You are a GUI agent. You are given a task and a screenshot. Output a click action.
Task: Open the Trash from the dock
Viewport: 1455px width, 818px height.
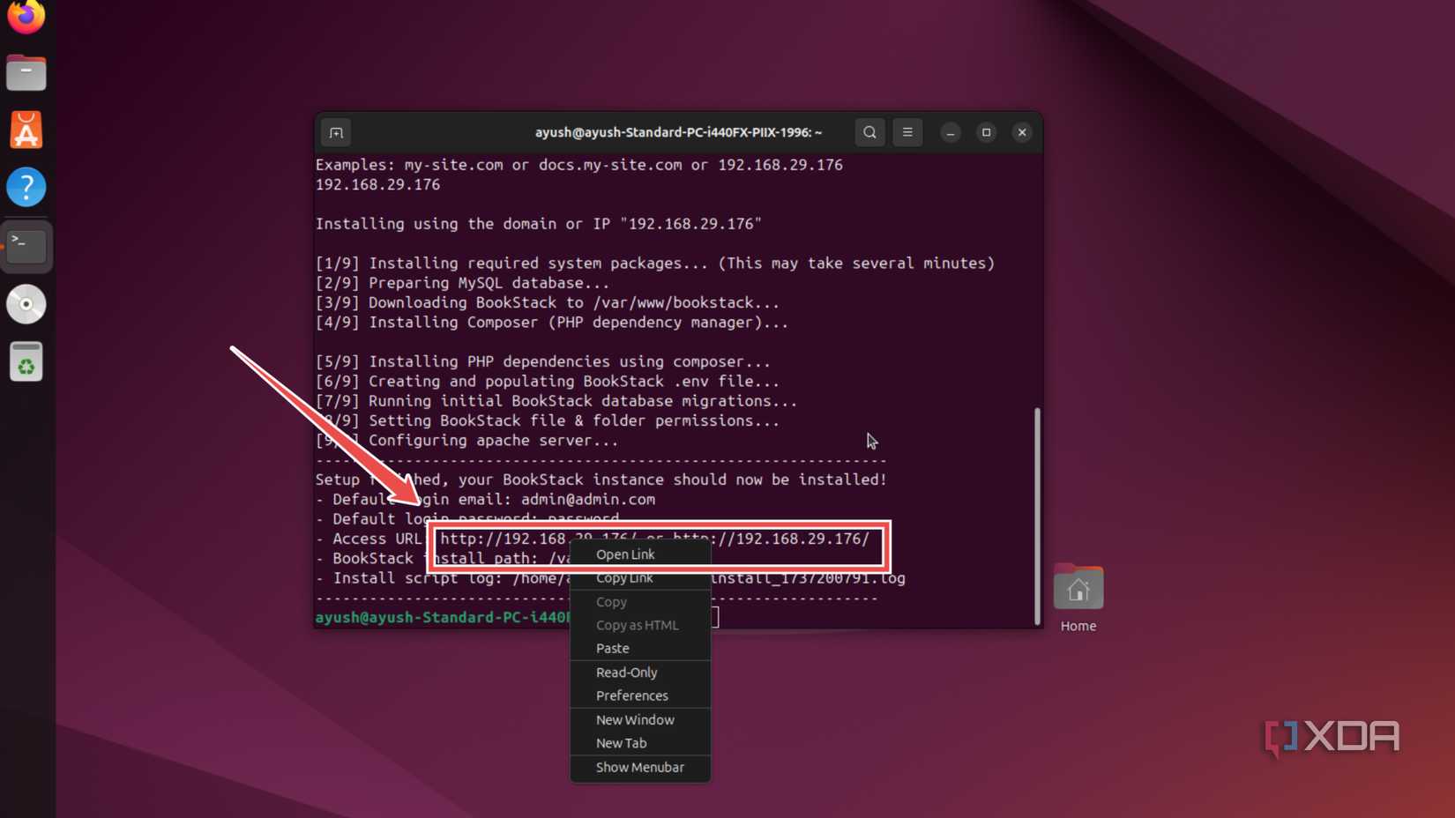tap(26, 361)
